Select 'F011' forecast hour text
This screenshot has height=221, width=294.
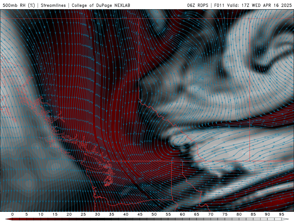[219, 5]
